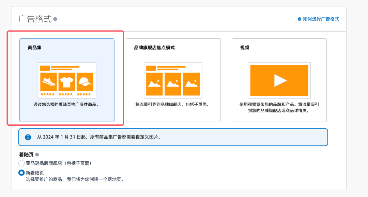Viewport: 368px width, 197px height.
Task: Click the info icon inside the blue notice banner
Action: pos(28,137)
